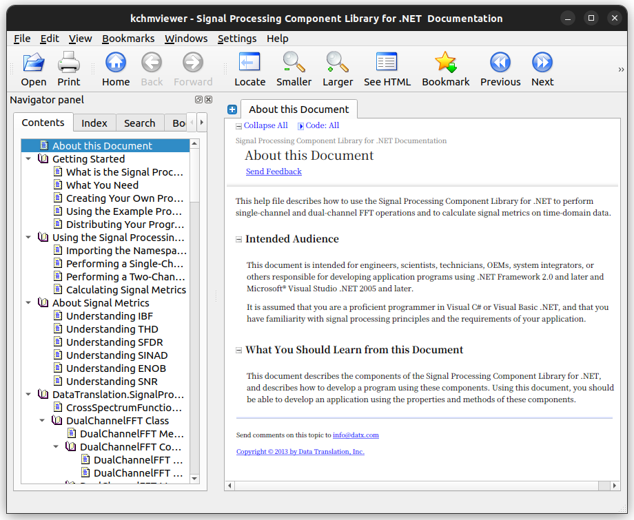The width and height of the screenshot is (634, 520).
Task: Collapse What You Should Learn section
Action: coord(238,350)
